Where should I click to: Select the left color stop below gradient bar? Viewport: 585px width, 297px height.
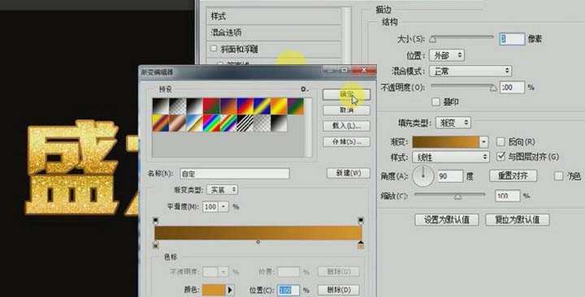click(x=155, y=245)
